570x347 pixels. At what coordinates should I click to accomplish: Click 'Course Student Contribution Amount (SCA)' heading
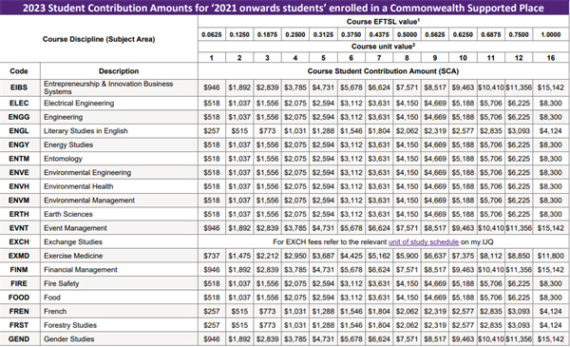[383, 71]
